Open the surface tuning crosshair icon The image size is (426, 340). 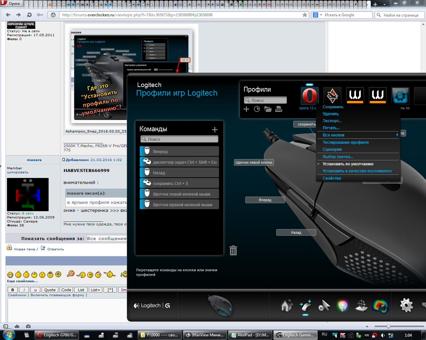361,305
